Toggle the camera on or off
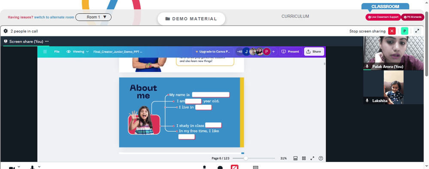 [12, 168]
